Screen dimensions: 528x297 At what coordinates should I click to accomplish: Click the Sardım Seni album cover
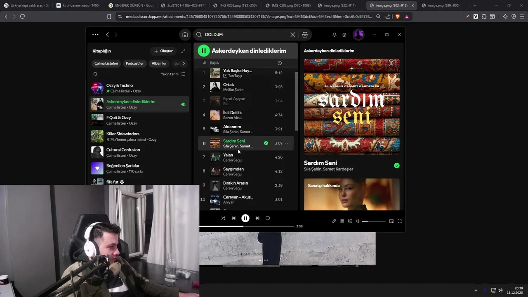(352, 106)
